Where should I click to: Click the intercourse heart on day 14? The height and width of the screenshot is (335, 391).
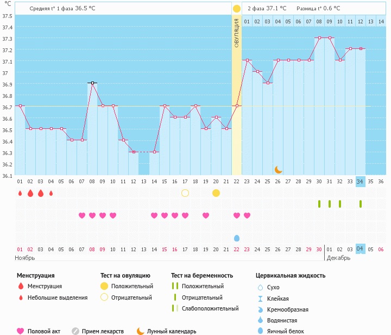pyautogui.click(x=154, y=215)
